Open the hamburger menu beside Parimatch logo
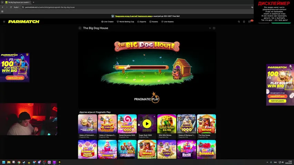294x165 pixels. 4,22
